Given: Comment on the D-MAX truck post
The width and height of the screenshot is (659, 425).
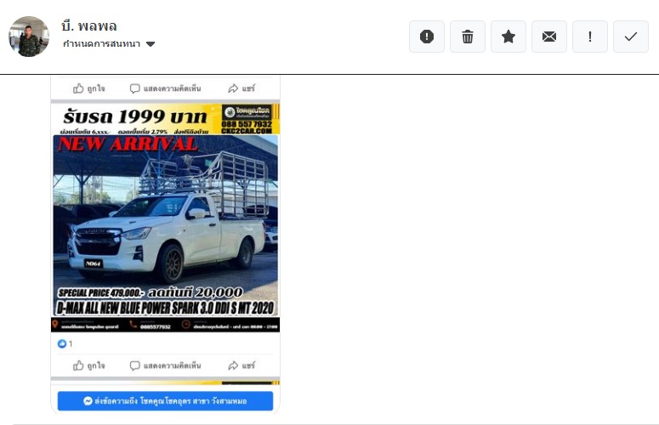Looking at the screenshot, I should 165,365.
